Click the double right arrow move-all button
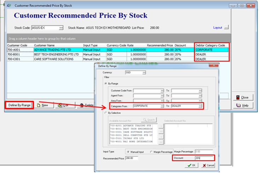The width and height of the screenshot is (260, 173). [161, 131]
